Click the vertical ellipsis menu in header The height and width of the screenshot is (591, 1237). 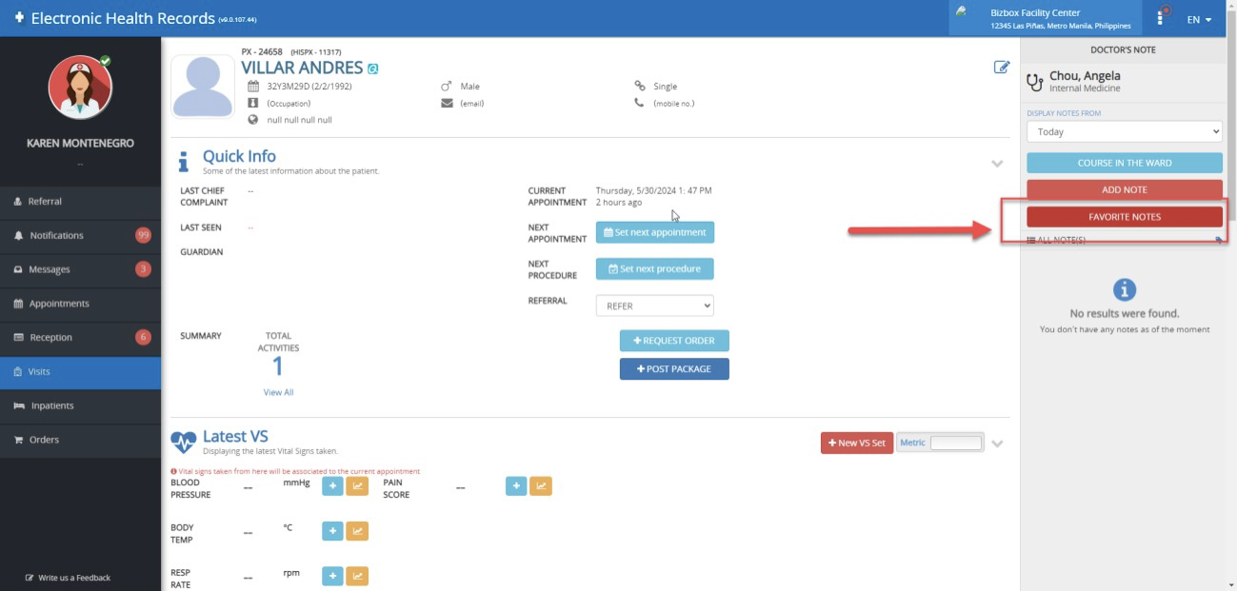coord(1160,18)
